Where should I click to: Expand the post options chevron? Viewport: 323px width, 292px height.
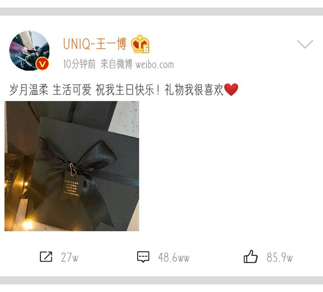pos(305,44)
